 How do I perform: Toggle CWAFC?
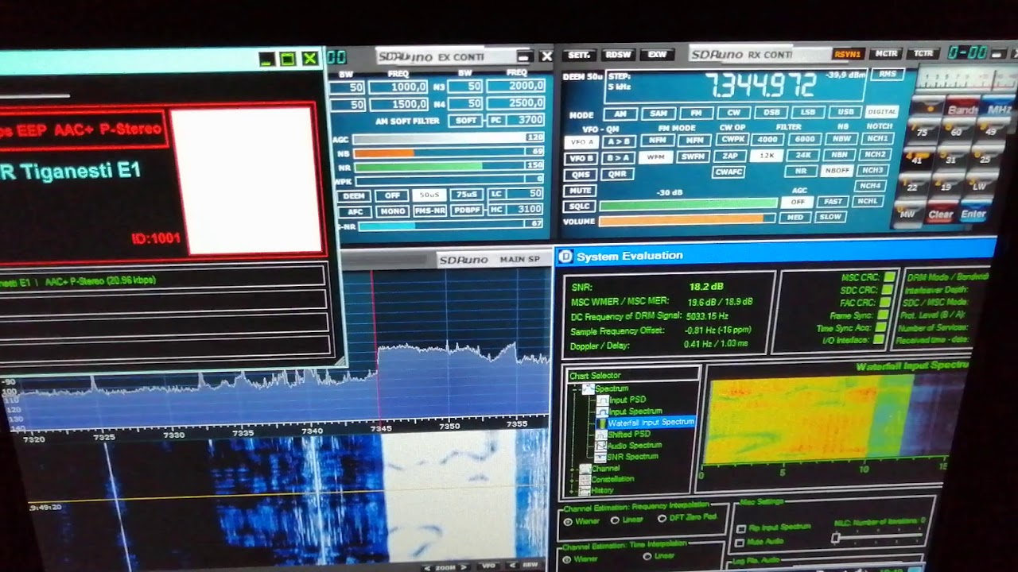point(730,172)
